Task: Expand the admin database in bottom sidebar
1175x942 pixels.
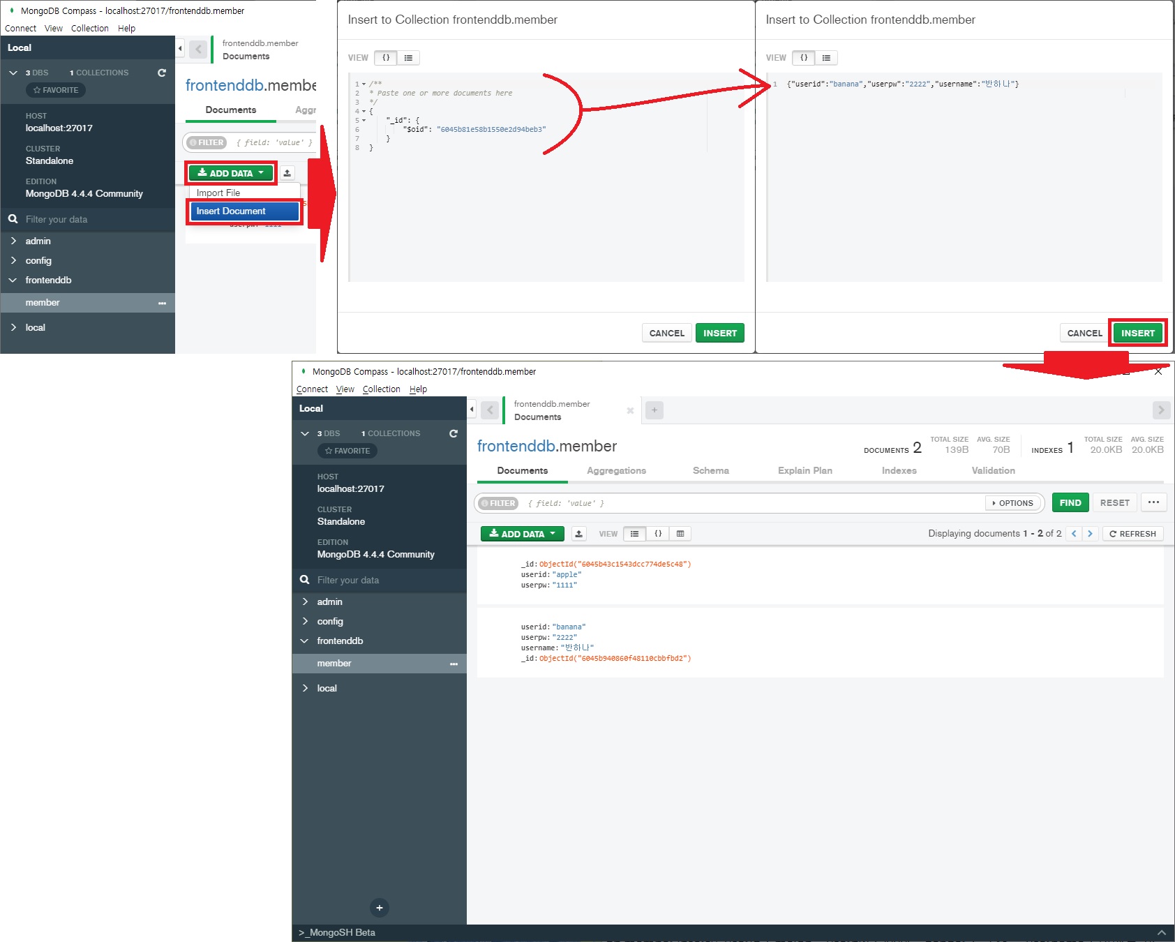Action: [x=305, y=601]
